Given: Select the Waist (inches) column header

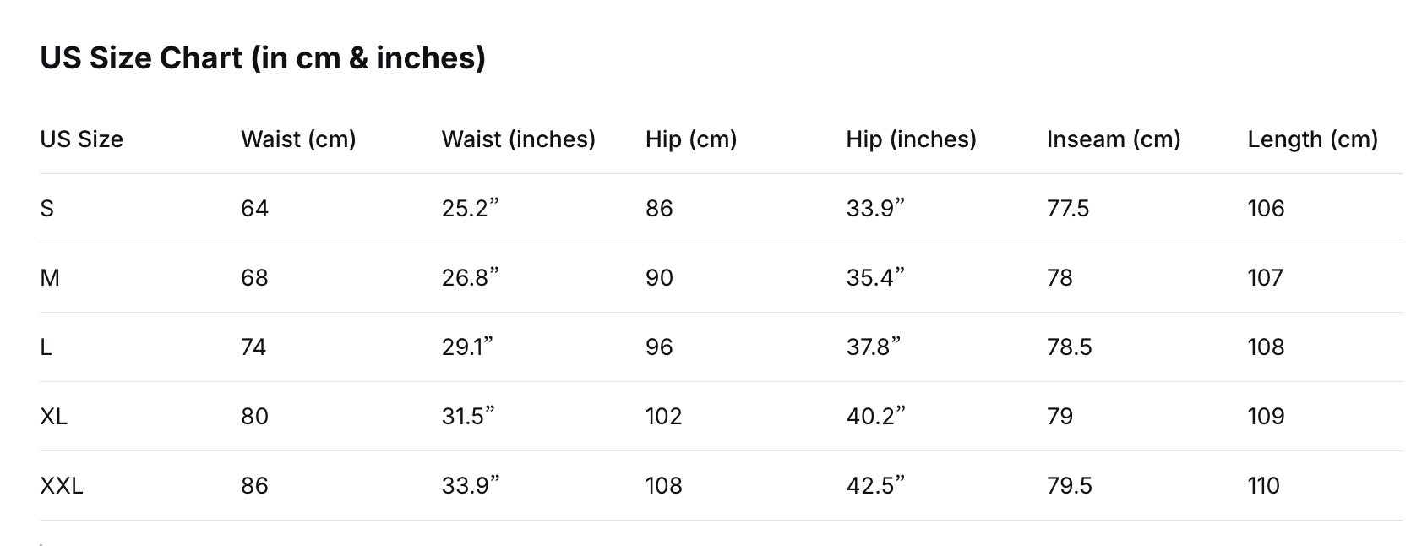Looking at the screenshot, I should coord(518,139).
